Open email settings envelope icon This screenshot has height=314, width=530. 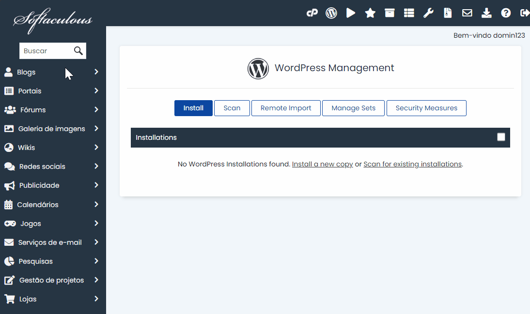(x=467, y=13)
